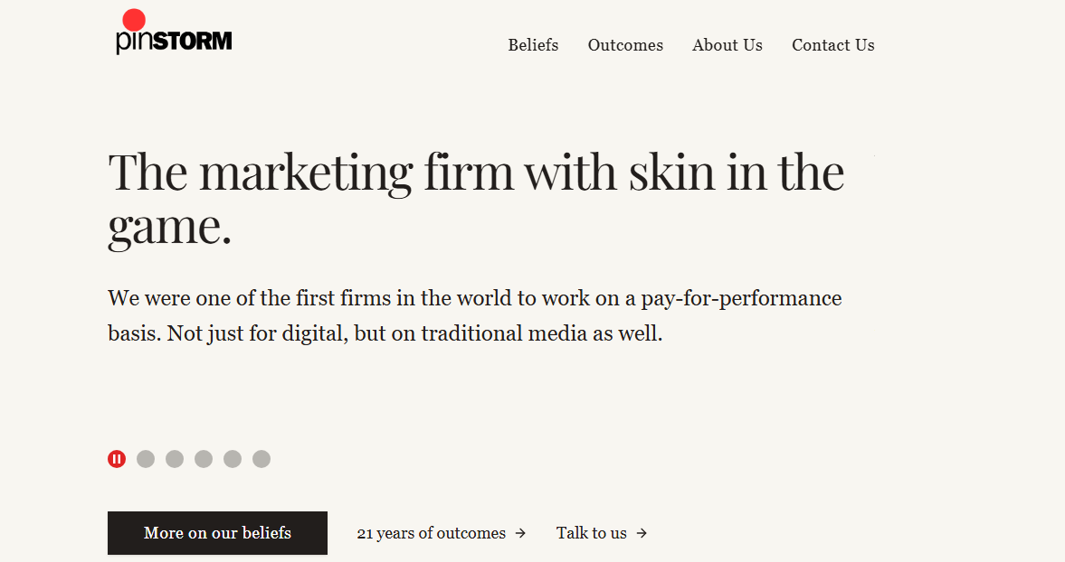This screenshot has height=562, width=1065.
Task: Click the arrow next to 21 years of outcomes
Action: pos(520,533)
